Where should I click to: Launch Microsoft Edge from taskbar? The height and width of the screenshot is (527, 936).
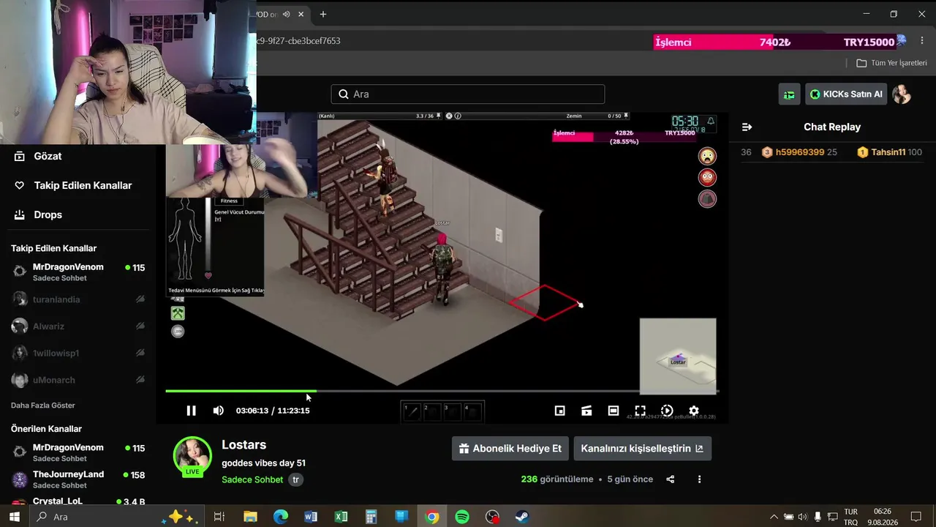[x=281, y=517]
